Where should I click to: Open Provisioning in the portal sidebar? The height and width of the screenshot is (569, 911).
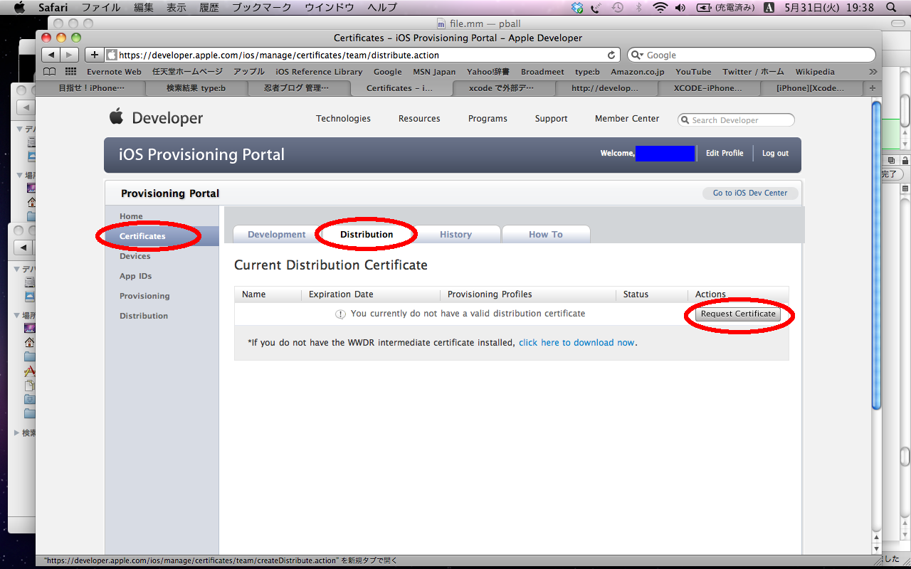[x=144, y=296]
